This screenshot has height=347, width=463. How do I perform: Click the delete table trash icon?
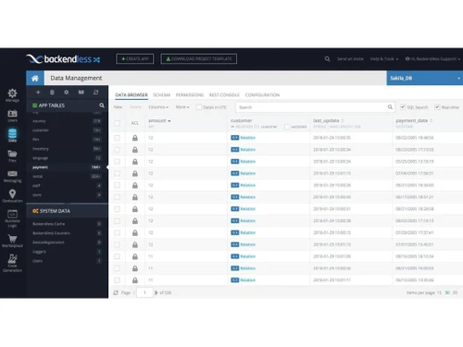tap(52, 93)
